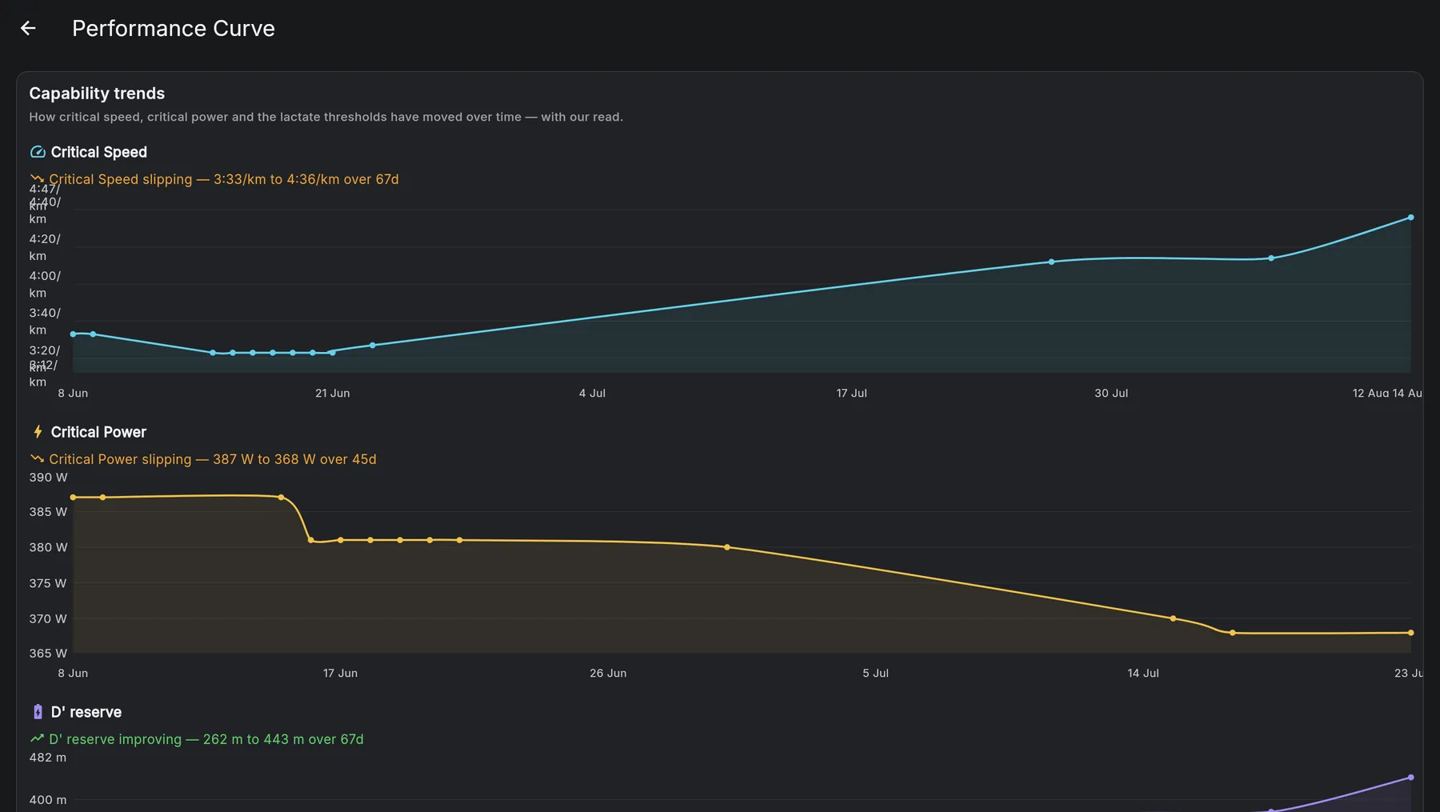The width and height of the screenshot is (1440, 812).
Task: Click the '4 Jul' date on Critical Speed axis
Action: point(592,394)
